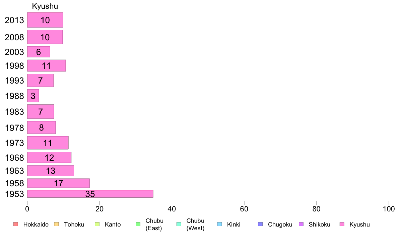Select the 1968 bar showing 12
This screenshot has height=247, width=398.
pyautogui.click(x=49, y=157)
